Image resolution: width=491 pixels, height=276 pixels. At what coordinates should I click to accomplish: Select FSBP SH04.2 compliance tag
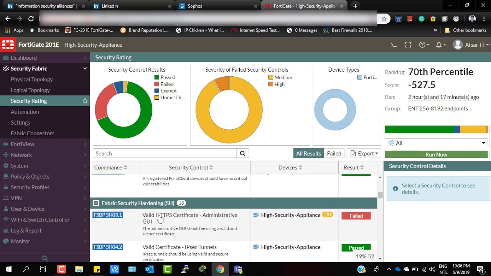pos(108,247)
